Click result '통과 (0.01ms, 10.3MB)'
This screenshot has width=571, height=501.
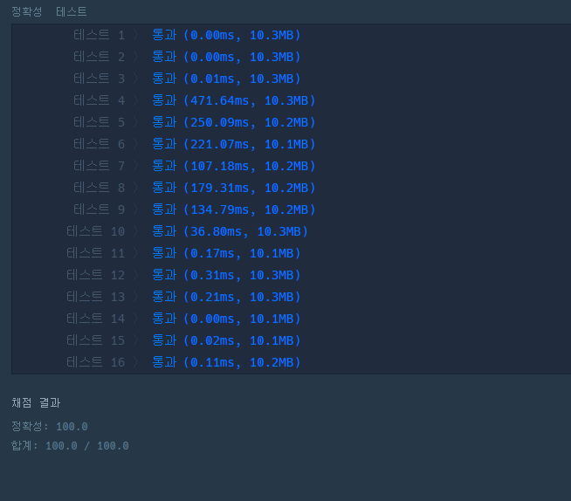pos(226,79)
